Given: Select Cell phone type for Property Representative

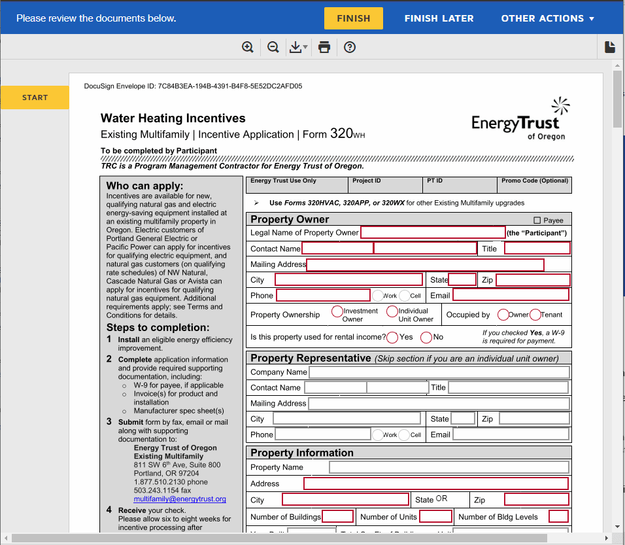Looking at the screenshot, I should point(405,435).
